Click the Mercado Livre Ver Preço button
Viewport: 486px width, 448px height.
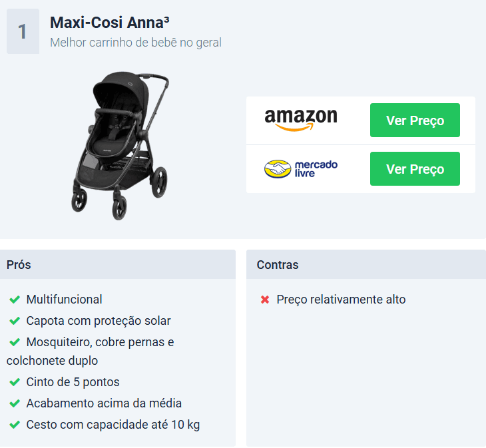415,169
